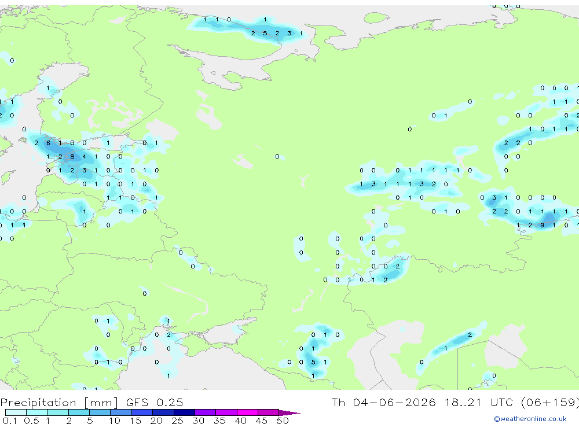Click the legend label '25'
This screenshot has width=579, height=424.
point(177,421)
